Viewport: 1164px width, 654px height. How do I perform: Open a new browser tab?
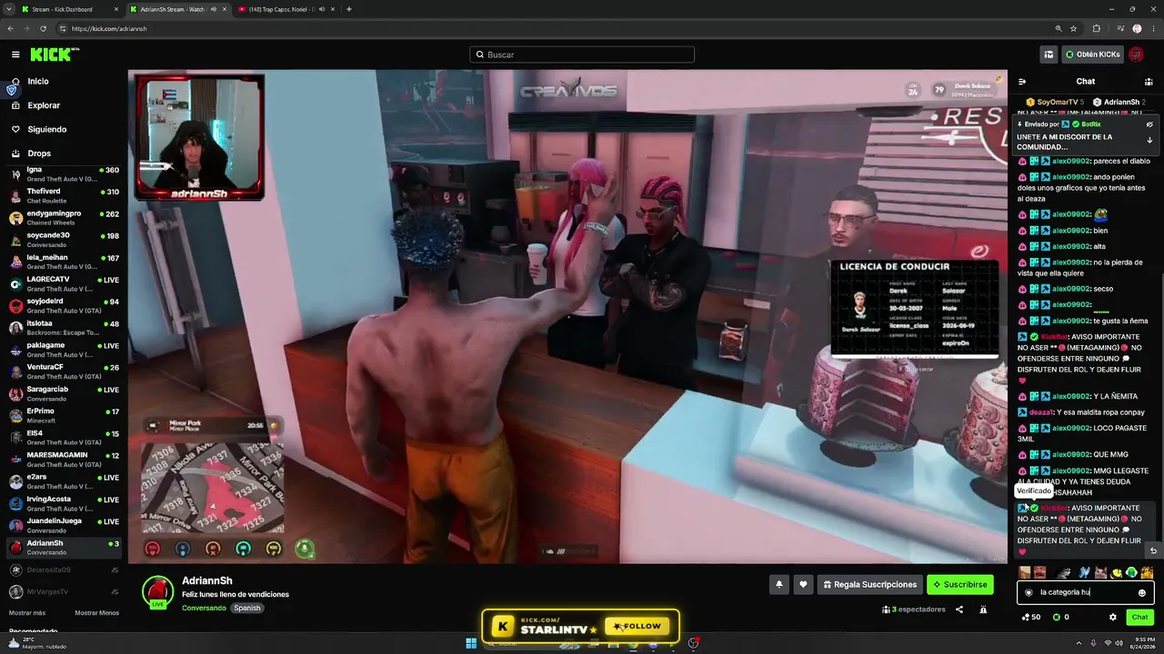coord(349,9)
